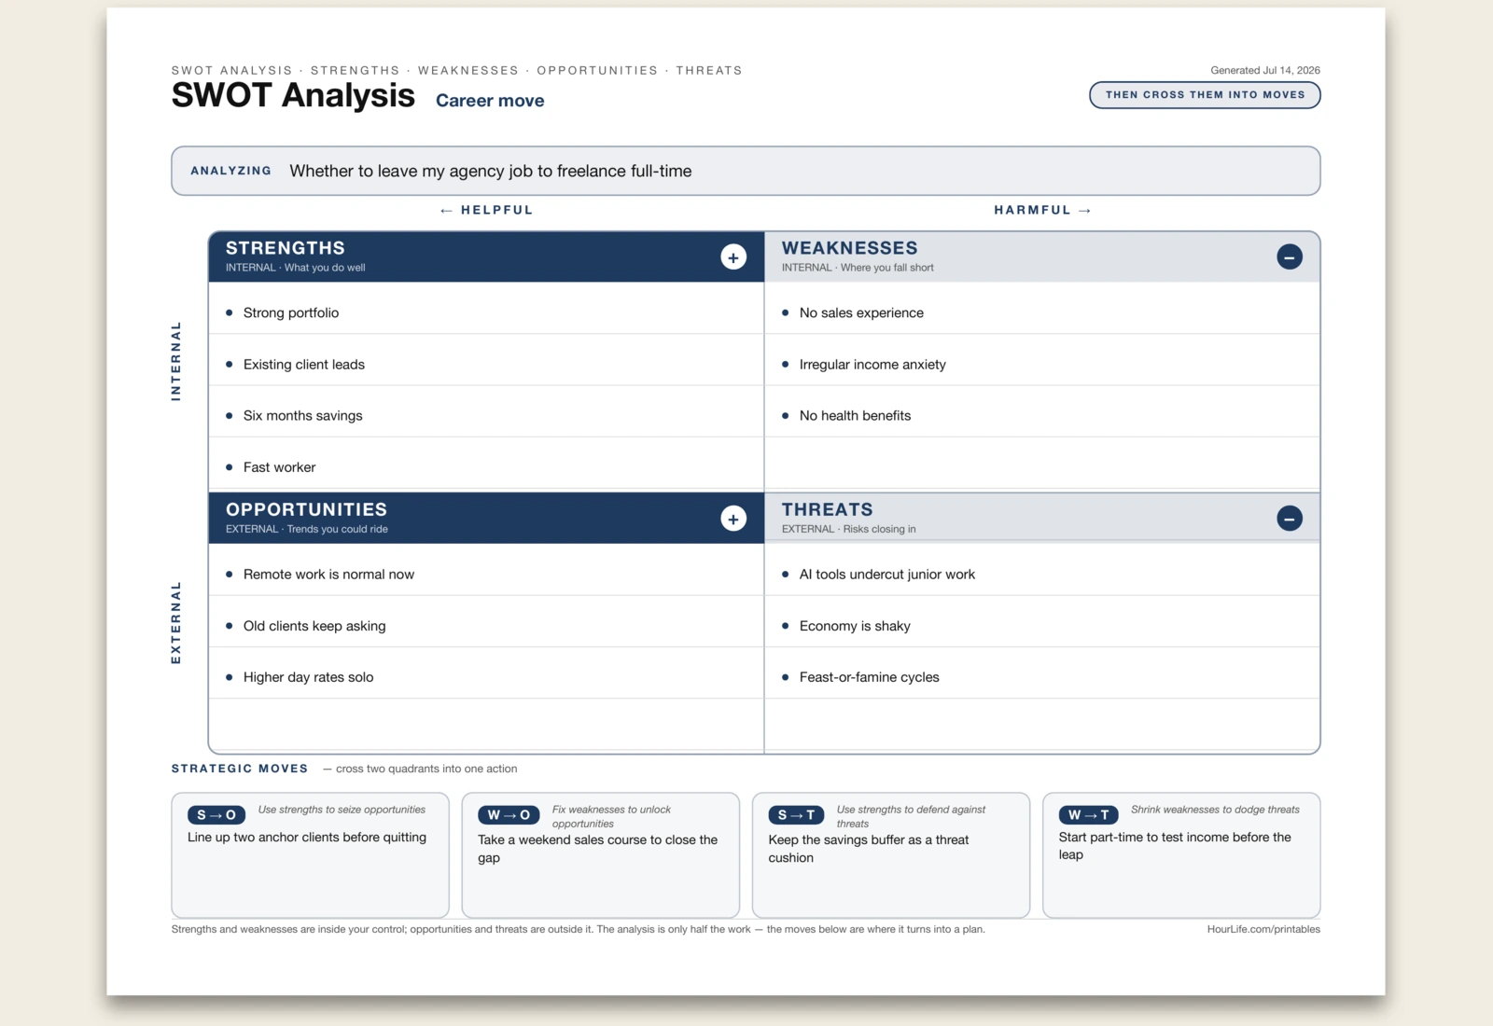This screenshot has height=1026, width=1493.
Task: Select the S→T strategy badge
Action: click(796, 815)
